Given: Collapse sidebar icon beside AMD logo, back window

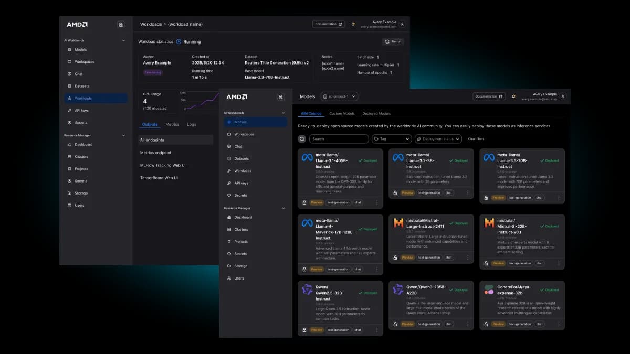Looking at the screenshot, I should 121,24.
